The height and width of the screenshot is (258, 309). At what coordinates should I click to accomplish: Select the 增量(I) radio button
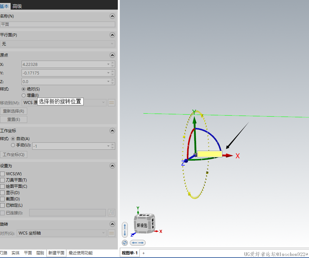(24, 95)
